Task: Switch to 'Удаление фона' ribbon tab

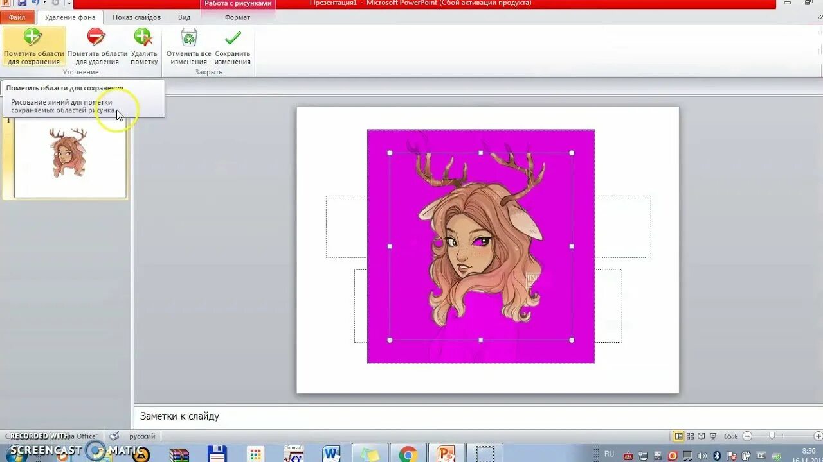Action: coord(69,17)
